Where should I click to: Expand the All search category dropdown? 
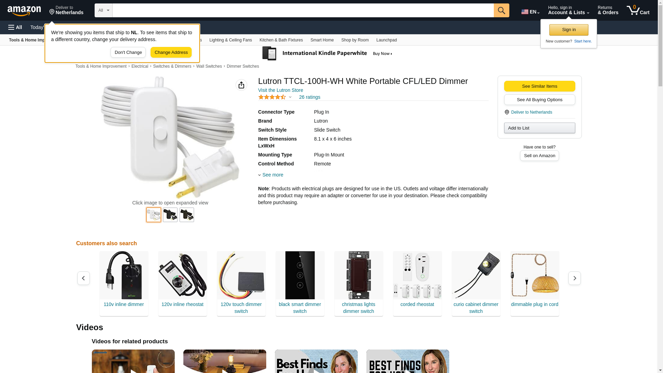(104, 10)
